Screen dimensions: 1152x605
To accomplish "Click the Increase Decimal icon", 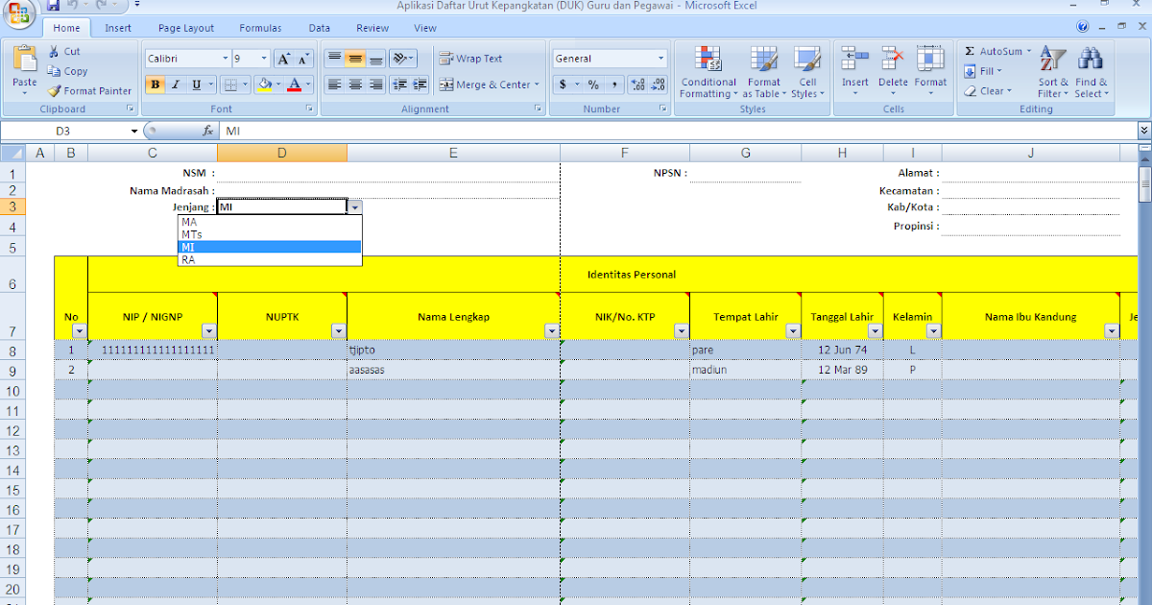I will [x=639, y=85].
